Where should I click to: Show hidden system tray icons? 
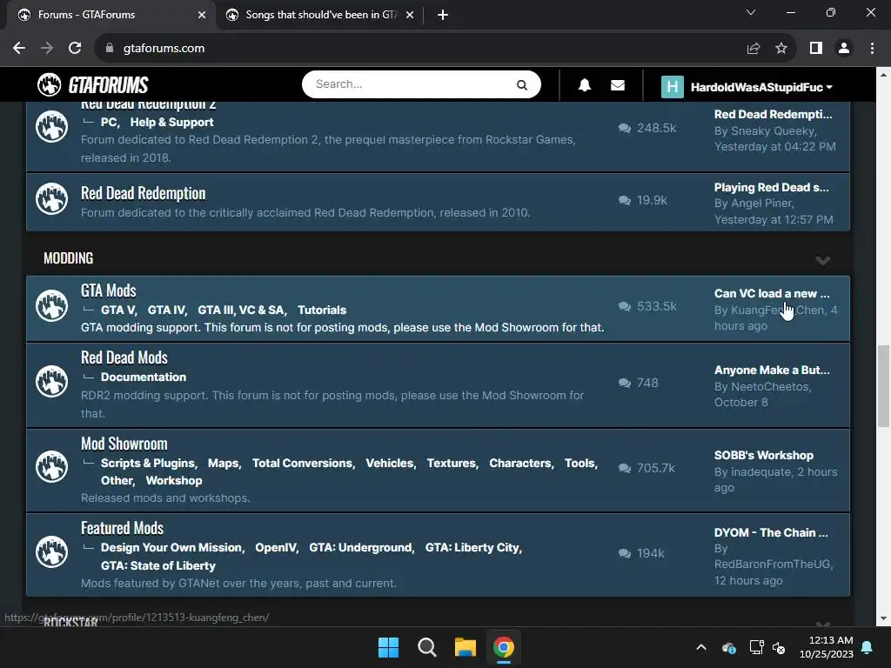701,647
